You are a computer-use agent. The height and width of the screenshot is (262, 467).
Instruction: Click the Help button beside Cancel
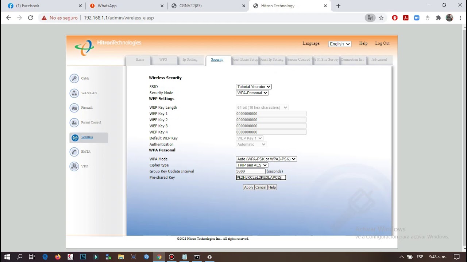pyautogui.click(x=272, y=187)
